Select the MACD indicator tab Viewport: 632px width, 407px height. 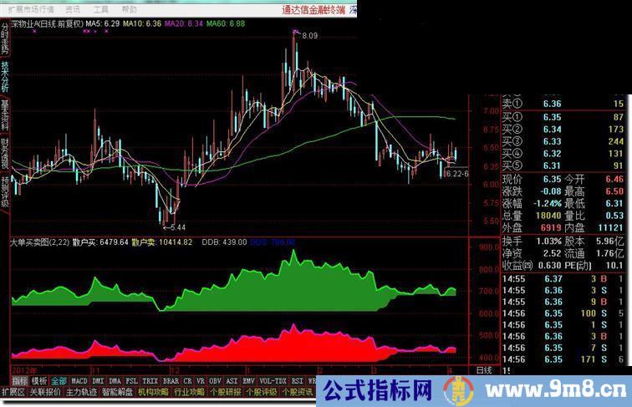point(79,379)
